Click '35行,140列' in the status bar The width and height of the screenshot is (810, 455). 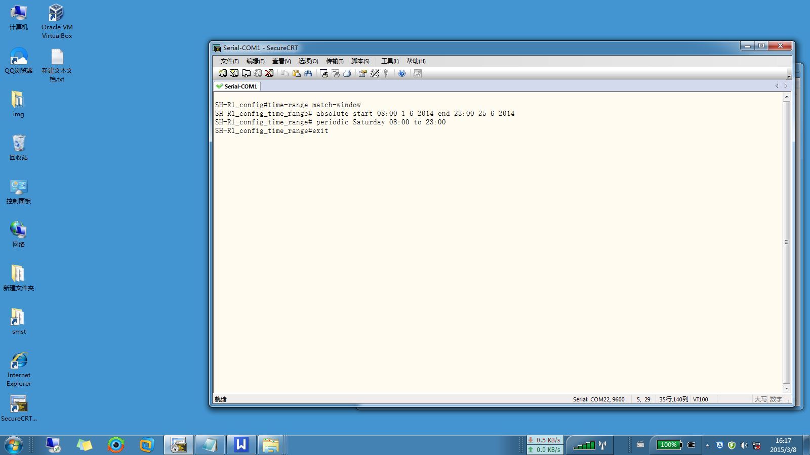(x=673, y=399)
